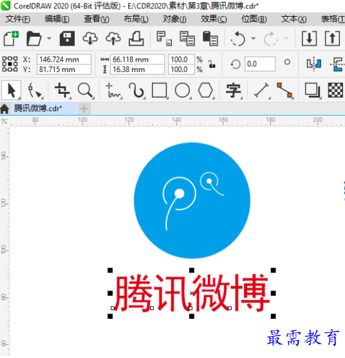Select the Zoom magnifier tool
The height and width of the screenshot is (358, 345).
coord(86,91)
